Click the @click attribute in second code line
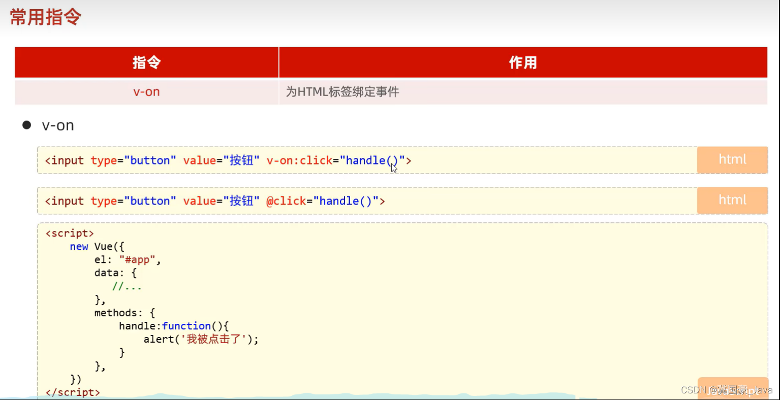 [x=286, y=201]
